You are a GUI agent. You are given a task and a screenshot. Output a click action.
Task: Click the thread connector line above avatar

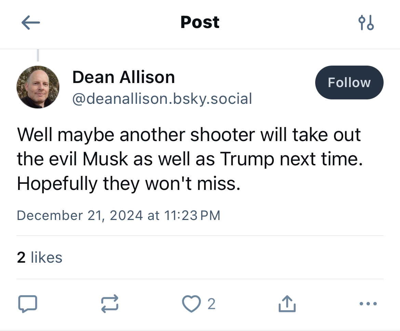(38, 55)
